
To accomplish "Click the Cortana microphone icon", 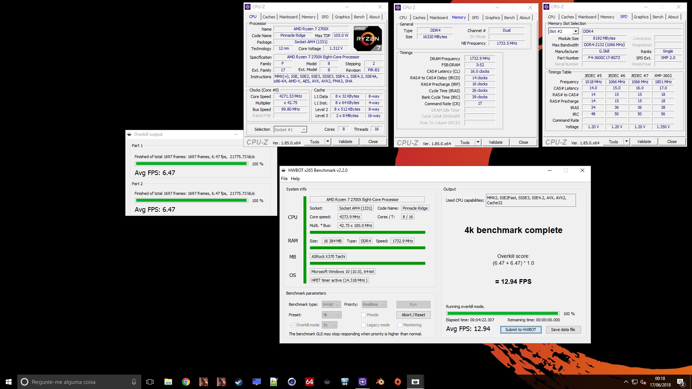I will [x=134, y=382].
